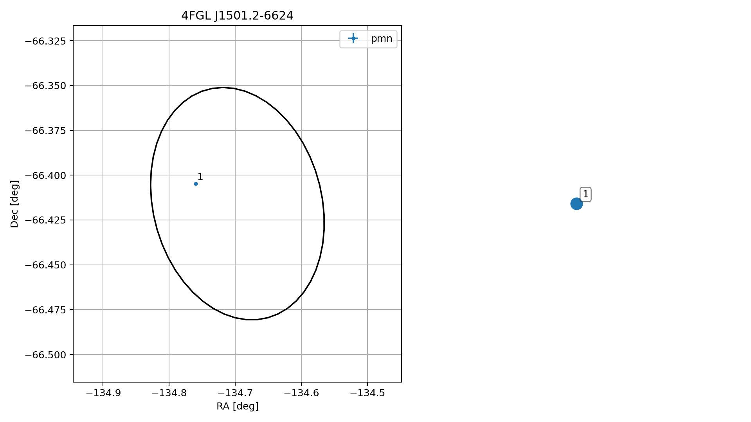Click the y-axis tick label −66.375
751x422 pixels.
click(x=45, y=131)
